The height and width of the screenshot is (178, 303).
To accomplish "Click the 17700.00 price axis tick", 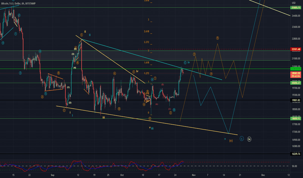I will click(x=296, y=124).
